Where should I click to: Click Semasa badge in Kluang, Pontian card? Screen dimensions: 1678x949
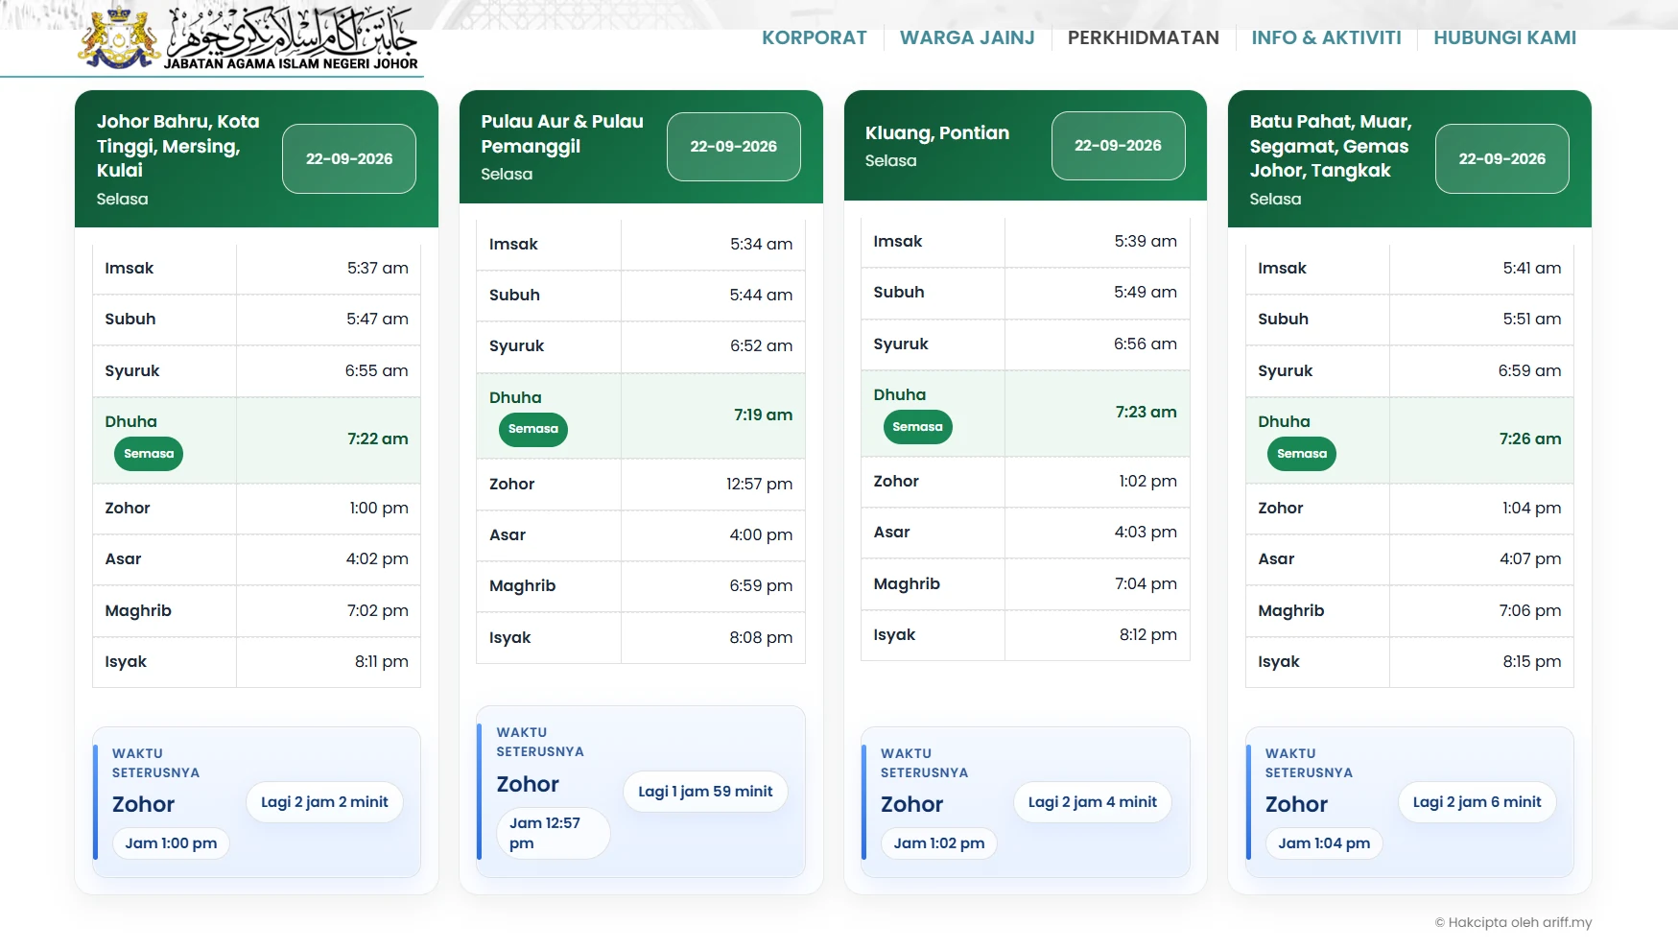917,427
